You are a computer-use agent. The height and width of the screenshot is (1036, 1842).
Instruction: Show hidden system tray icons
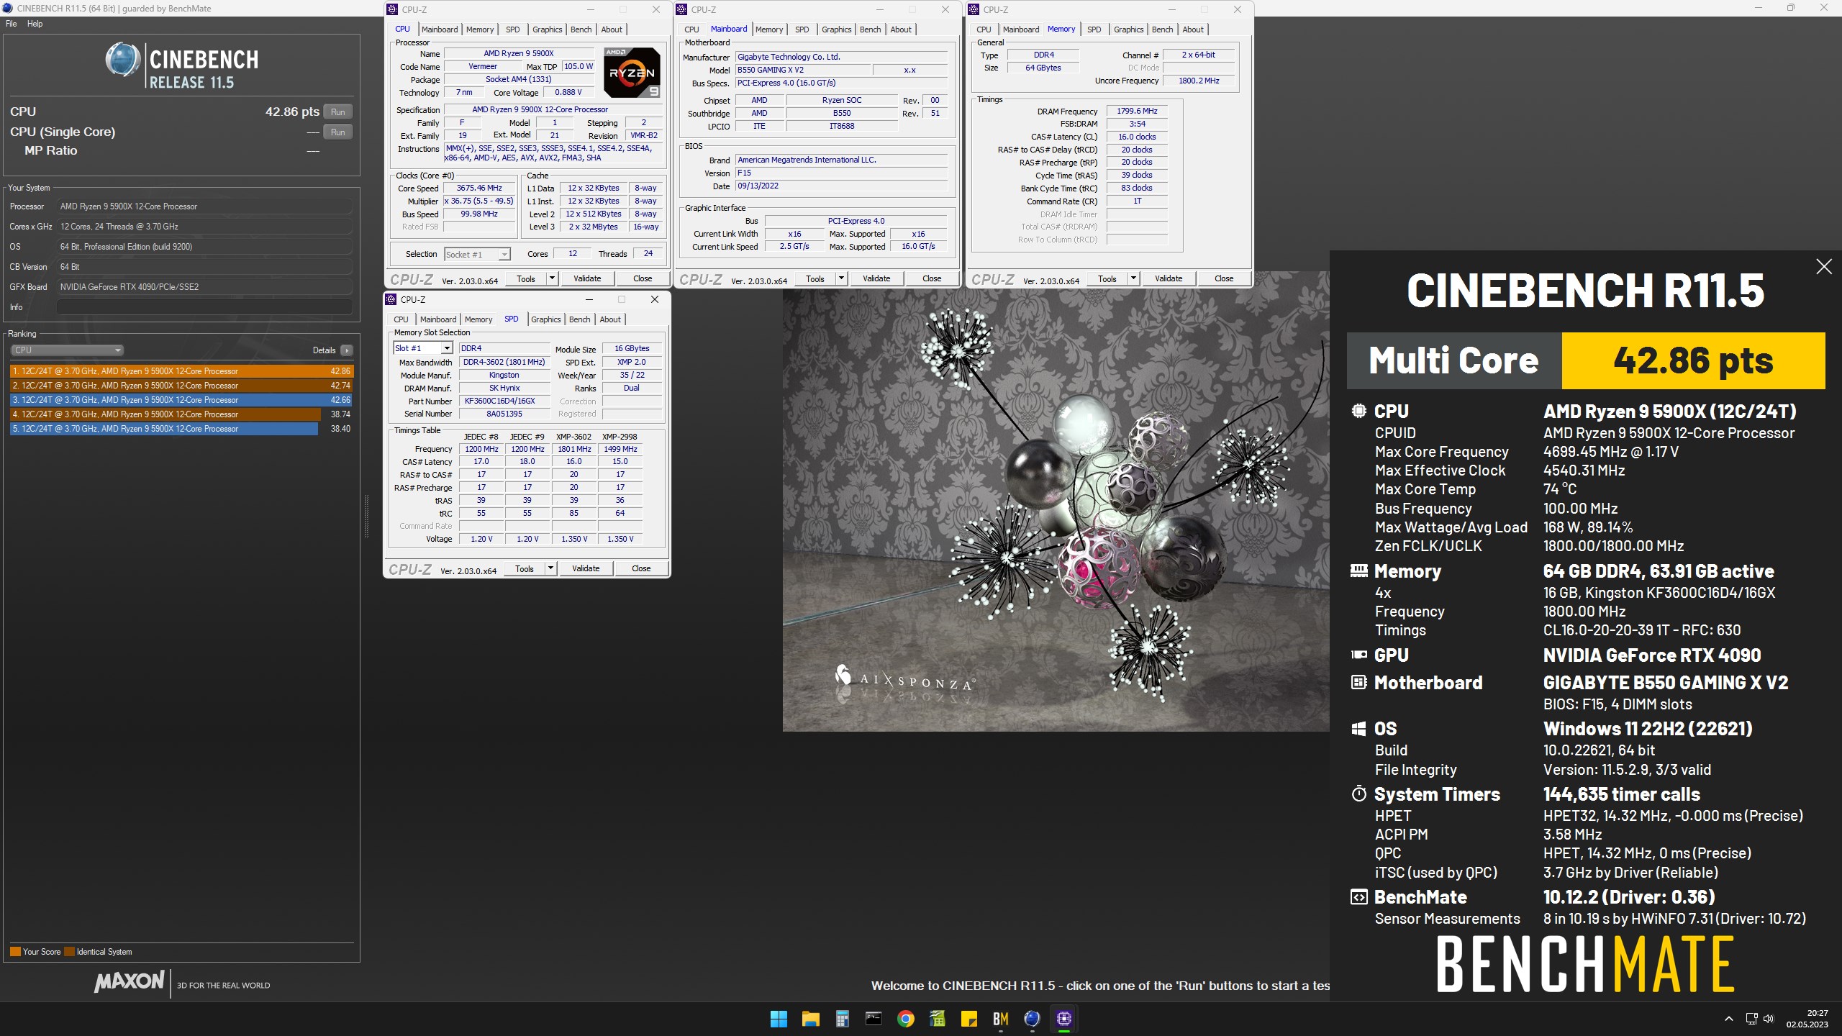coord(1728,1019)
